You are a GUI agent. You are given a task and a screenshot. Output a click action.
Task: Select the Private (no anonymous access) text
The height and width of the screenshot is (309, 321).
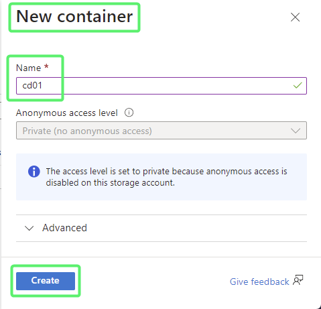click(x=87, y=131)
